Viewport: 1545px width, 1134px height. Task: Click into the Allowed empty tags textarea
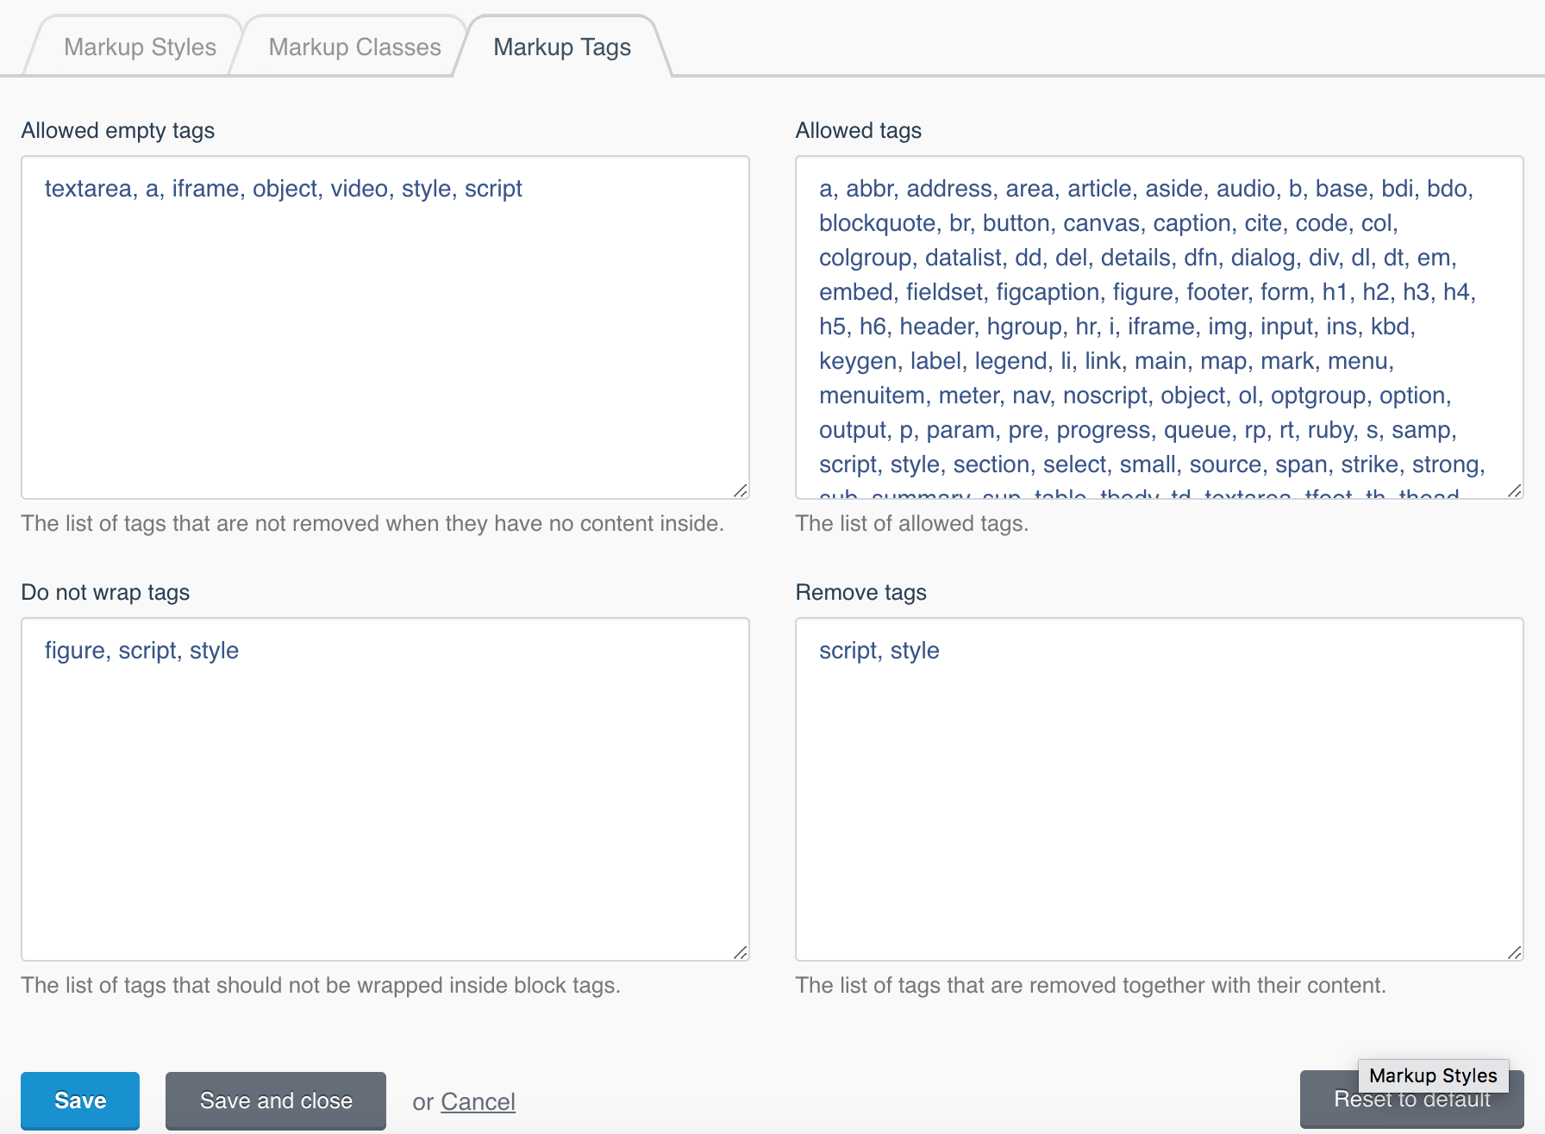point(385,327)
